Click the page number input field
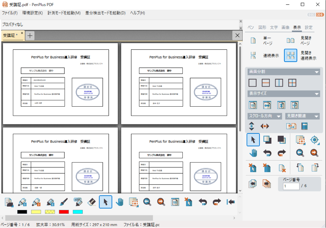Image resolution: width=326 pixels, height=228 pixels. pos(291,186)
